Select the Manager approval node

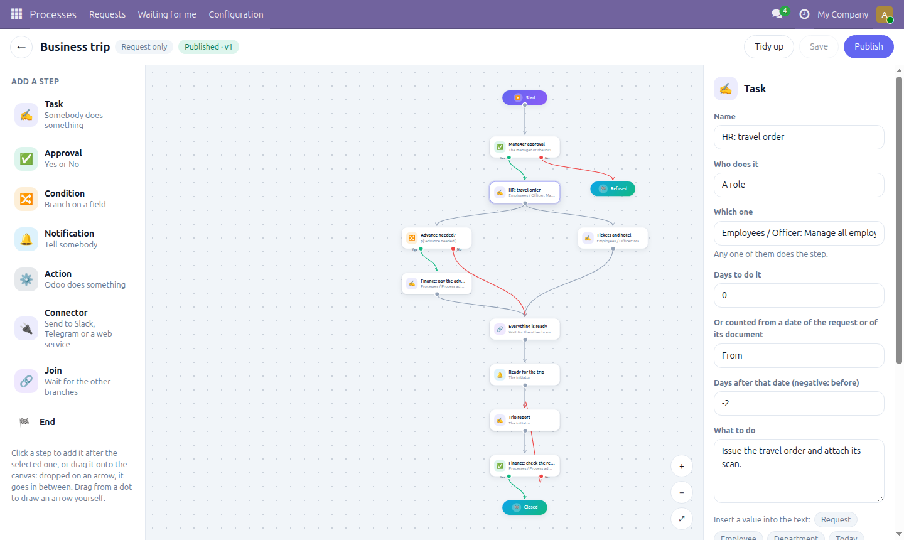coord(525,147)
